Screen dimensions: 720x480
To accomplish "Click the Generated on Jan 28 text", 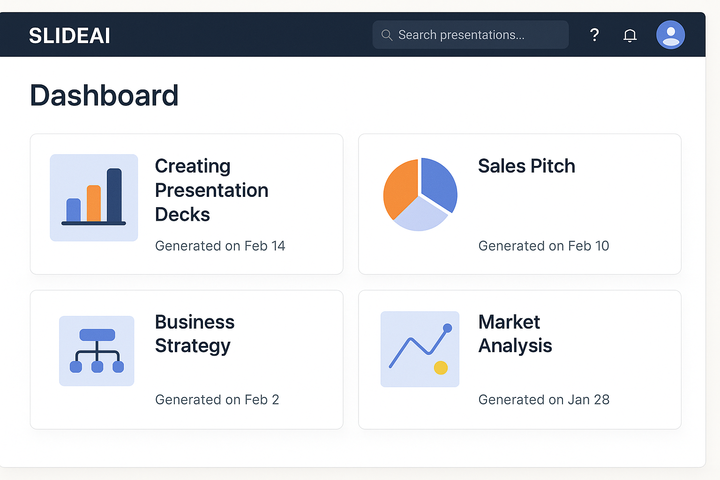I will pyautogui.click(x=544, y=400).
